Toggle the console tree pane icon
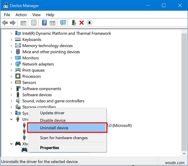The width and height of the screenshot is (188, 166). point(23,23)
